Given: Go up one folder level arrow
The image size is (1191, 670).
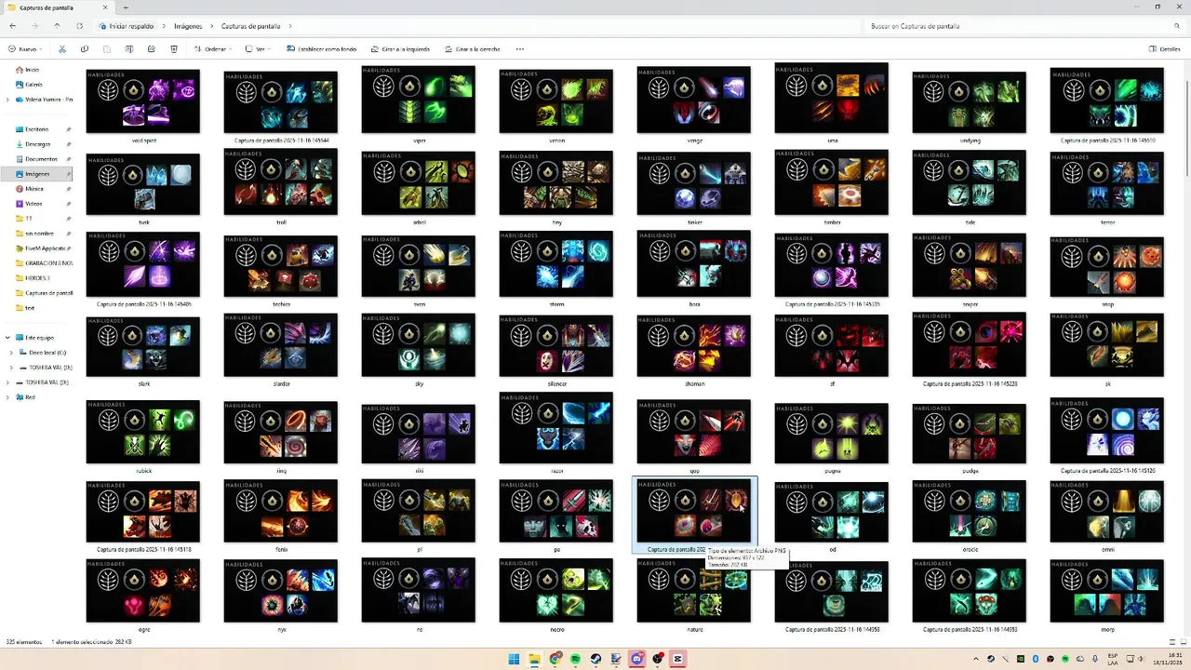Looking at the screenshot, I should pyautogui.click(x=57, y=26).
